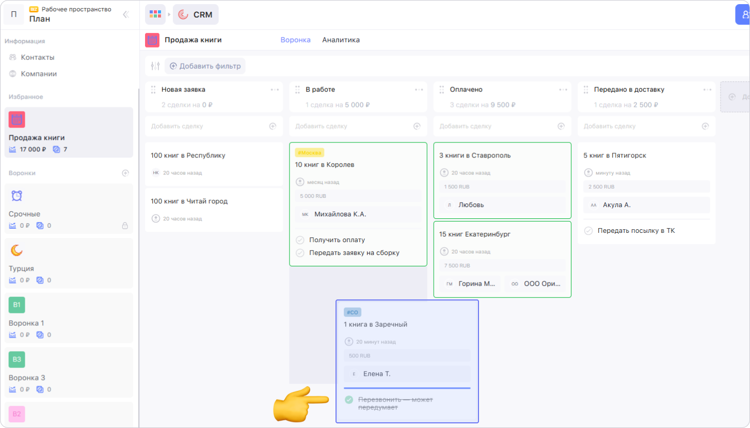Click plus icon next to Воронки heading
Viewport: 750px width, 428px height.
click(125, 173)
